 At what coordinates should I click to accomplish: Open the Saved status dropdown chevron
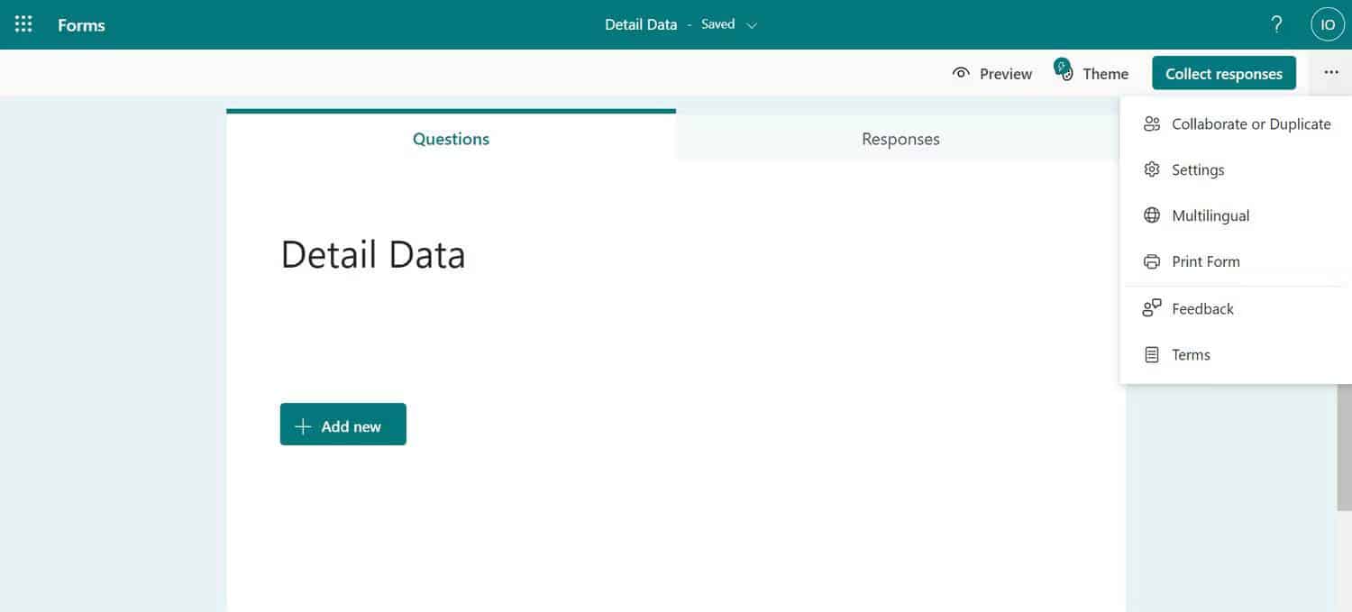click(x=751, y=24)
